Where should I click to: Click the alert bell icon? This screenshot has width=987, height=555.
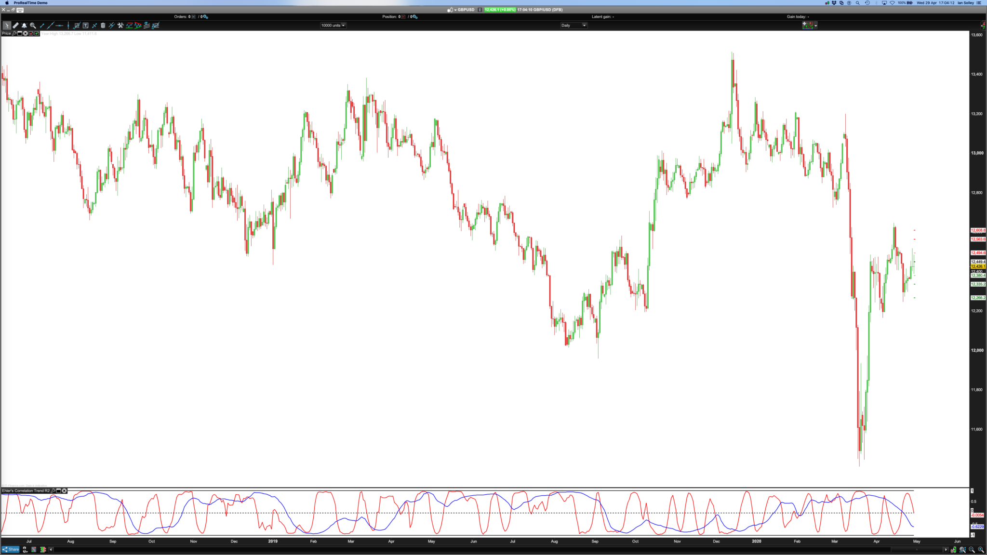[24, 25]
